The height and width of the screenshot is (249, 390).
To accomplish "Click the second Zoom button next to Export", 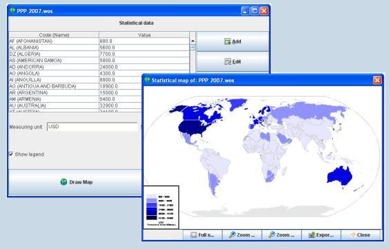I will pyautogui.click(x=282, y=235).
